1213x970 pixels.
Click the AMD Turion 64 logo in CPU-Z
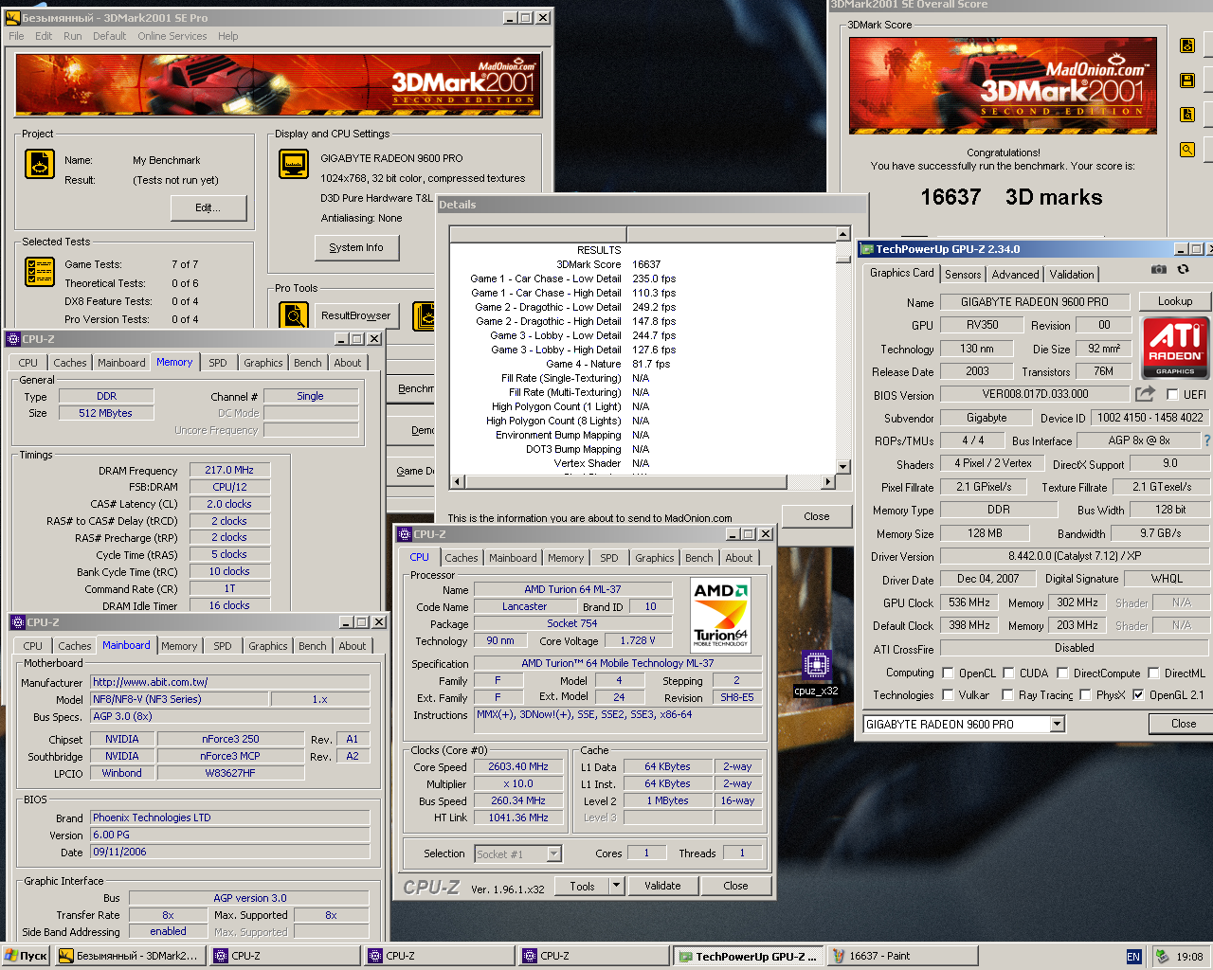(x=720, y=614)
